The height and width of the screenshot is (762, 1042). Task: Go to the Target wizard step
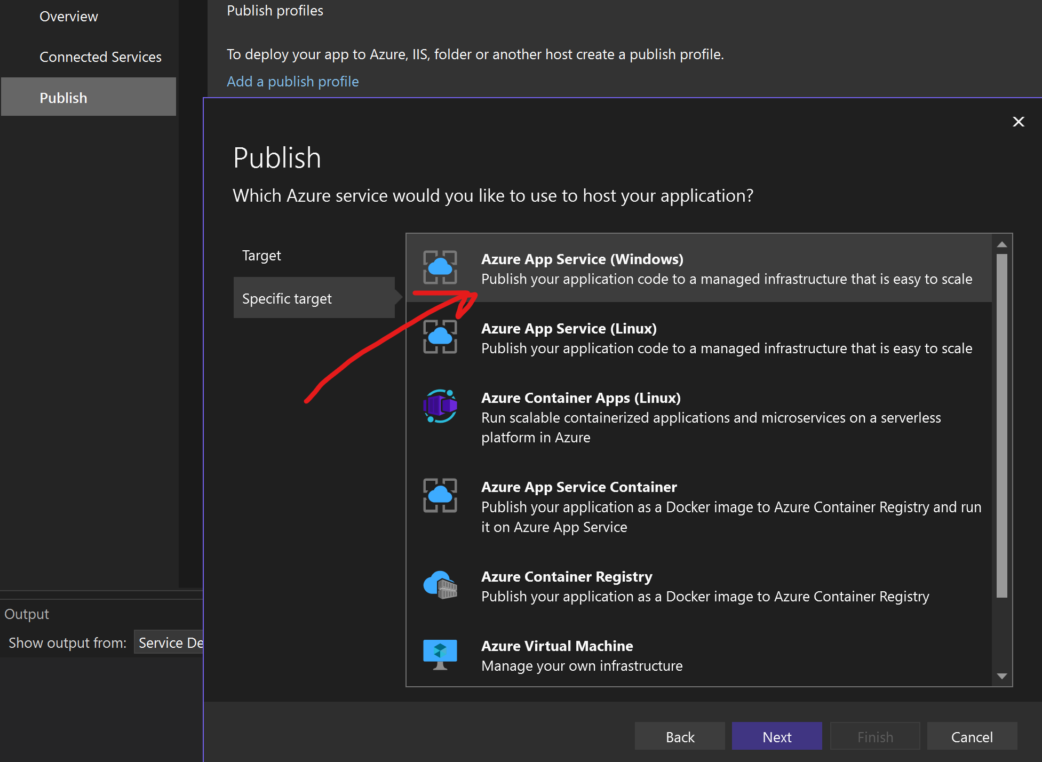261,255
